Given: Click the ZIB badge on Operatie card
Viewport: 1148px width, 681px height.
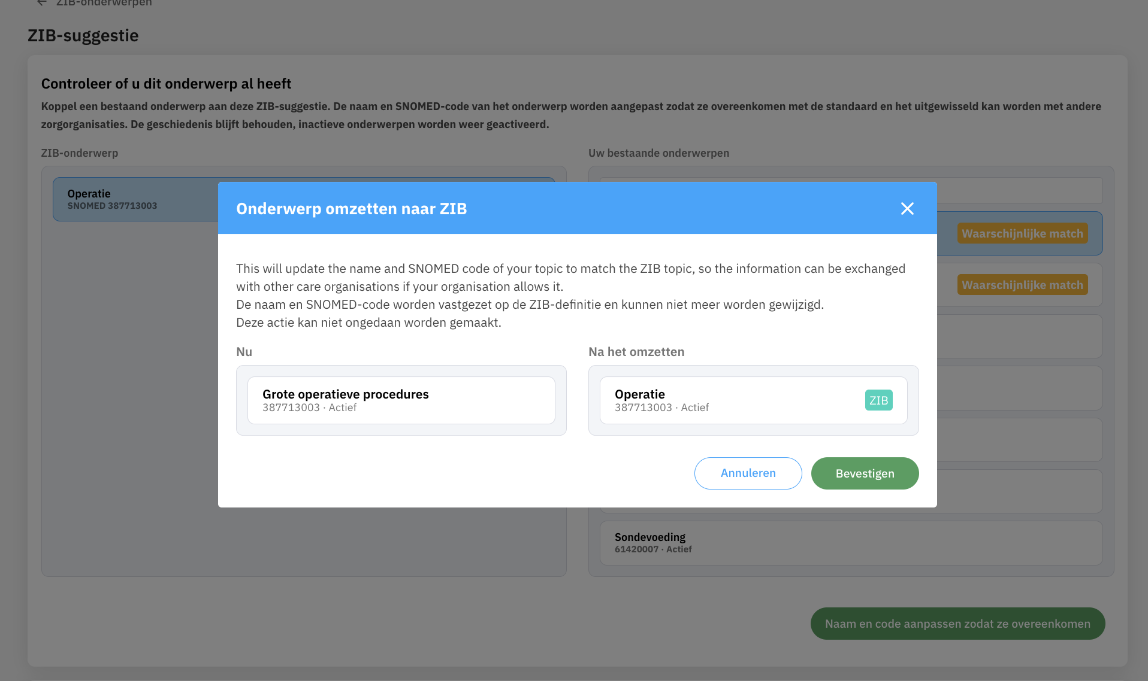Looking at the screenshot, I should pos(878,400).
